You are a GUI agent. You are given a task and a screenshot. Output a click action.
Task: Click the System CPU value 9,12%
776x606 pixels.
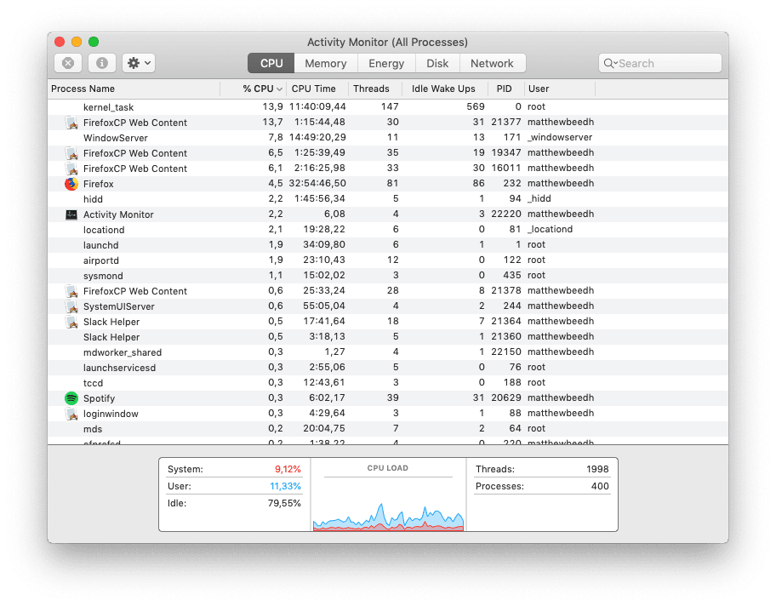coord(288,469)
